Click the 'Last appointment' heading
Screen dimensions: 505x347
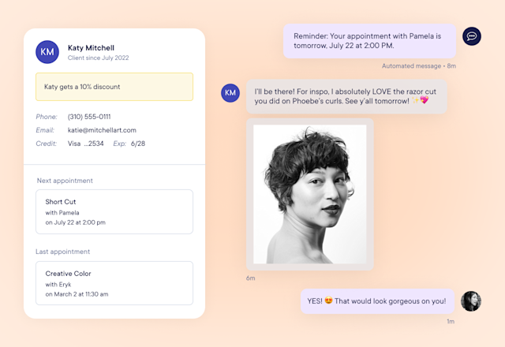pos(63,252)
